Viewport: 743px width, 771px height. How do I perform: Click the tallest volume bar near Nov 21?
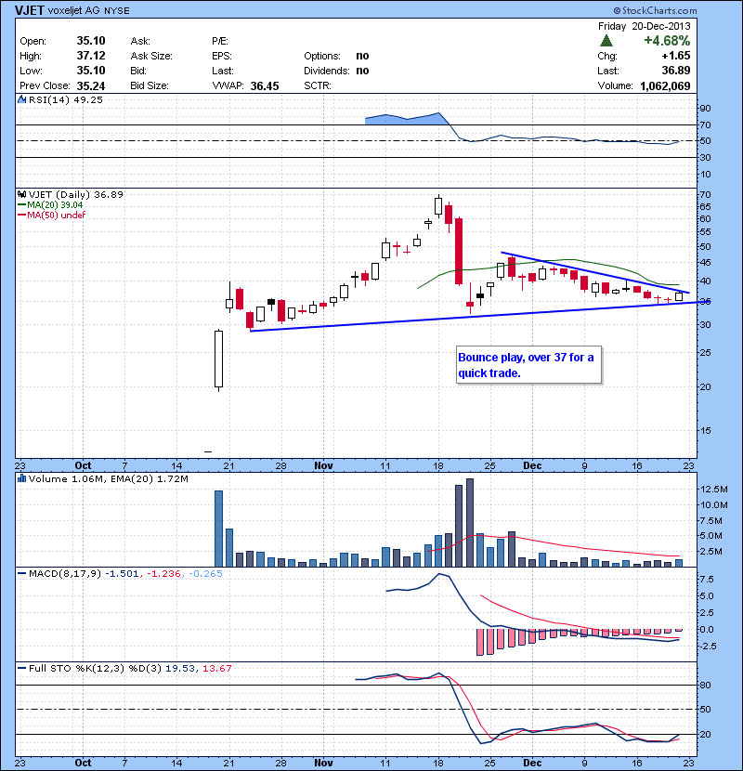pos(470,523)
